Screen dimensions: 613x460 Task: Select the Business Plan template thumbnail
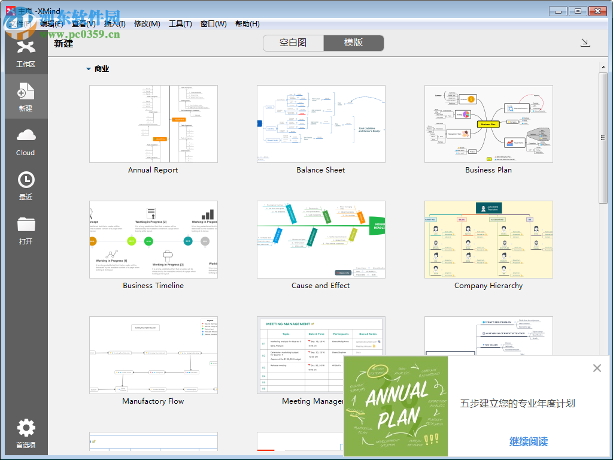pyautogui.click(x=488, y=124)
